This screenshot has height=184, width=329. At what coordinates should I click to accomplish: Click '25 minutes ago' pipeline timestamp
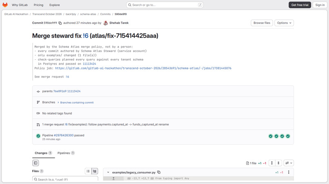point(51,139)
